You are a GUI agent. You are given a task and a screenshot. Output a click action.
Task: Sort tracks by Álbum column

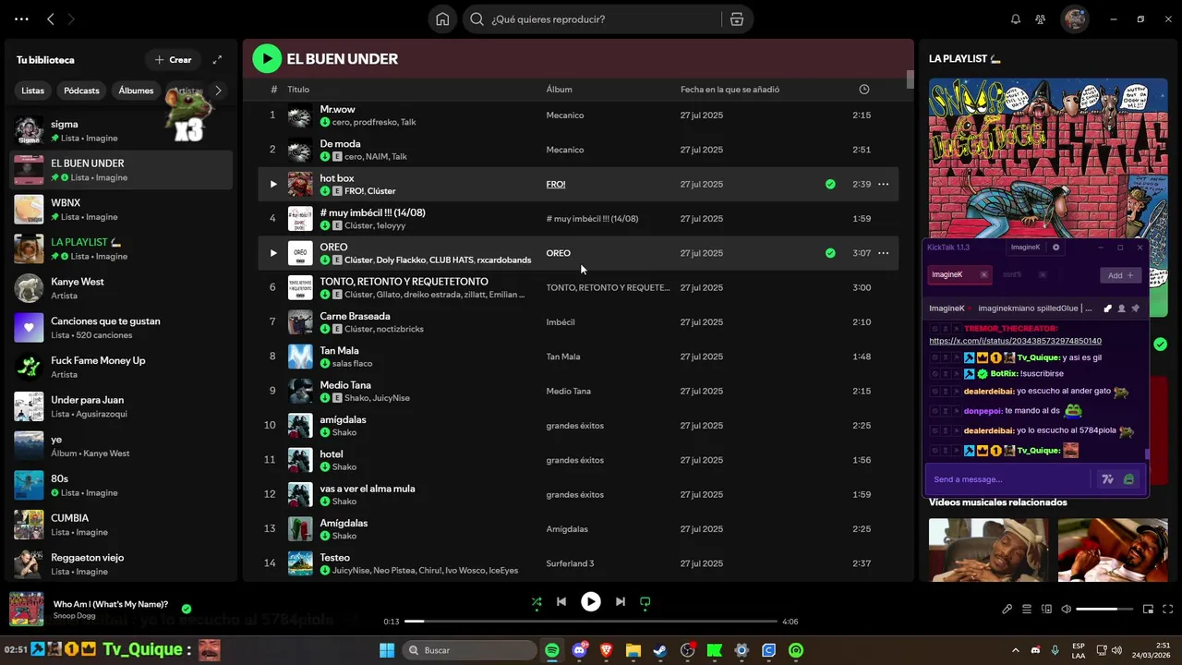click(559, 90)
